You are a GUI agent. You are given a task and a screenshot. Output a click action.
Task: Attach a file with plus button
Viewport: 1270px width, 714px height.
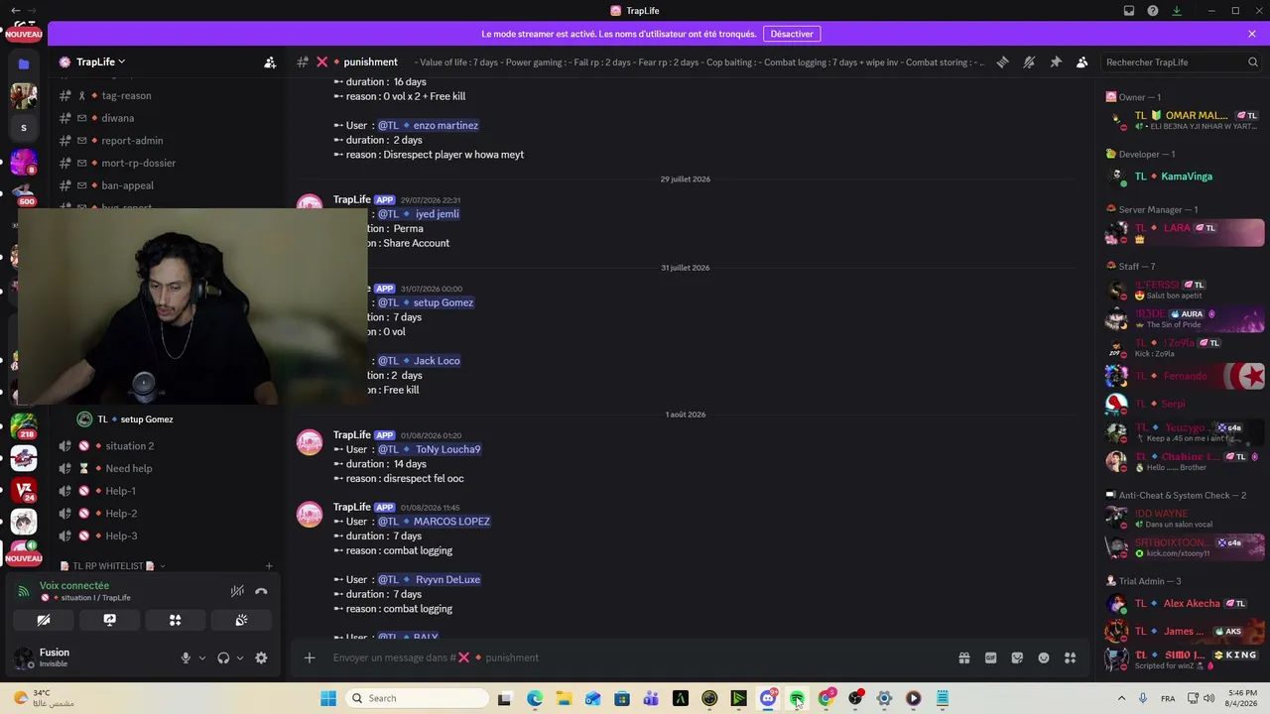click(x=310, y=657)
